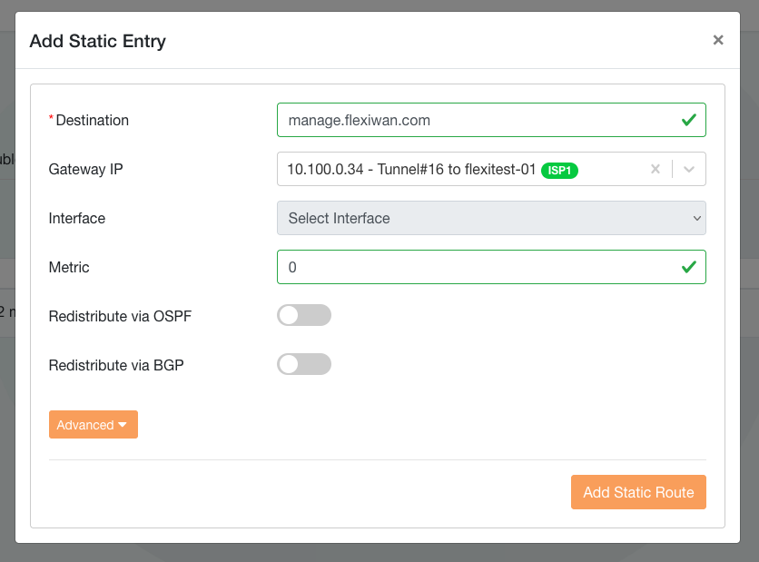Viewport: 759px width, 562px height.
Task: Clear the selected Gateway IP value
Action: [655, 169]
